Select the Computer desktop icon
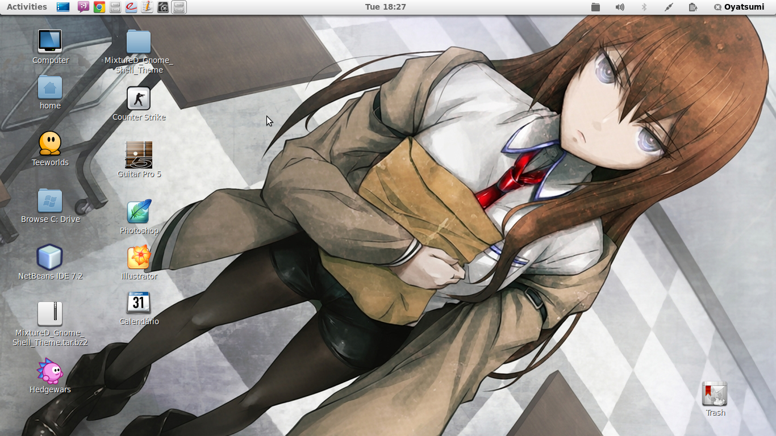The width and height of the screenshot is (776, 436). pos(50,41)
